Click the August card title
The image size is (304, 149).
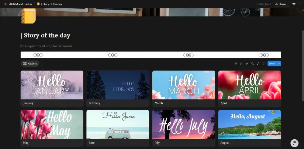225,143
